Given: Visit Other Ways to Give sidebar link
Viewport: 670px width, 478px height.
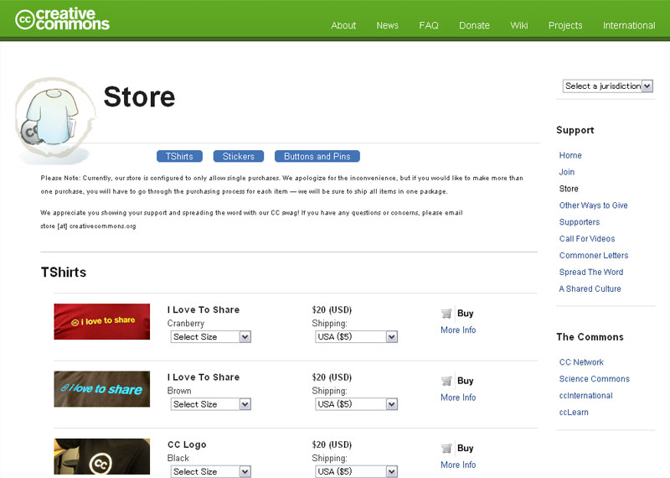Looking at the screenshot, I should click(x=593, y=205).
